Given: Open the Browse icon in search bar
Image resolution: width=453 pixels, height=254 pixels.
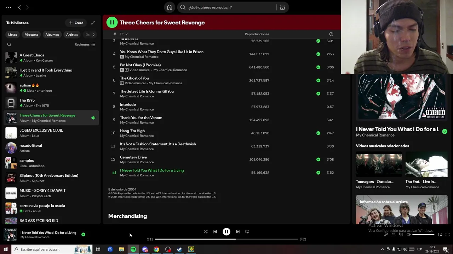Looking at the screenshot, I should click(282, 7).
